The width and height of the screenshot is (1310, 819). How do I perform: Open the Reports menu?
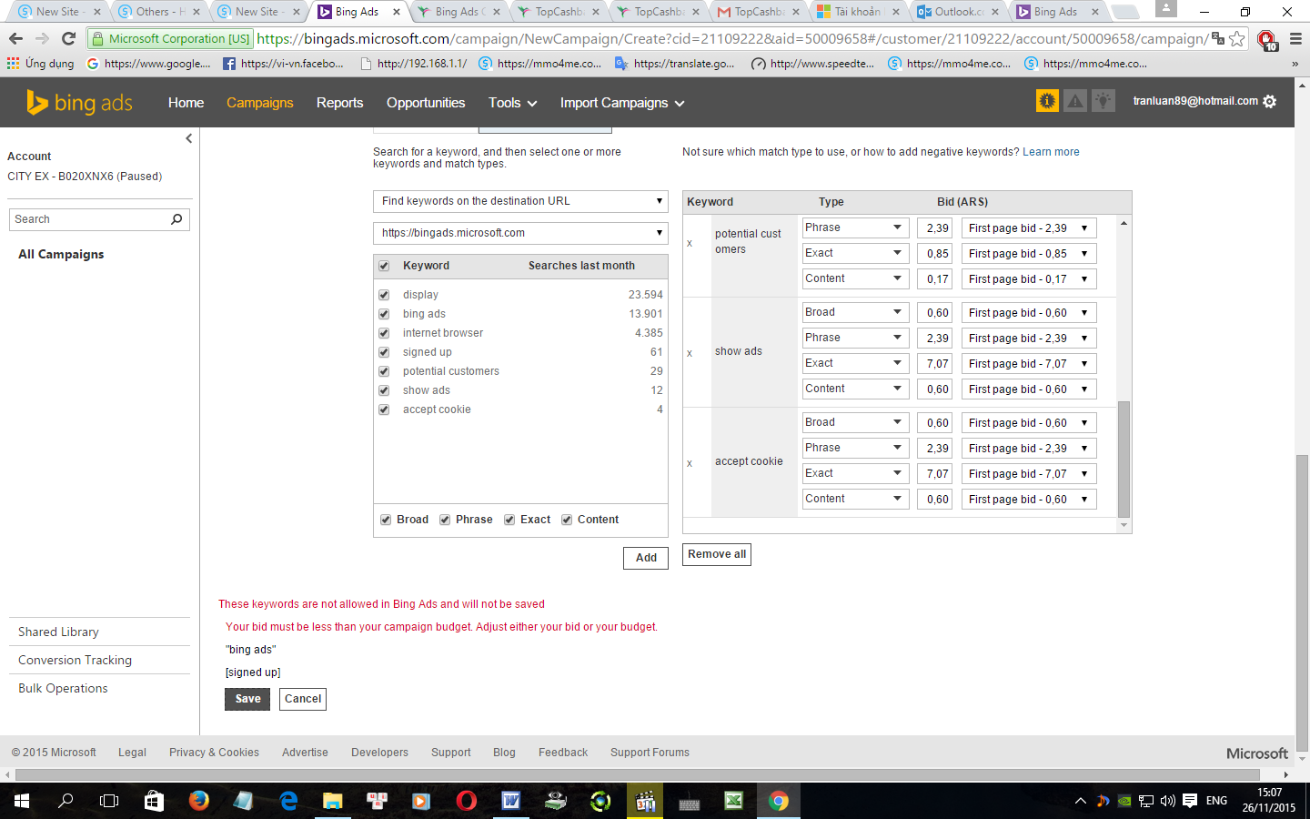tap(339, 103)
